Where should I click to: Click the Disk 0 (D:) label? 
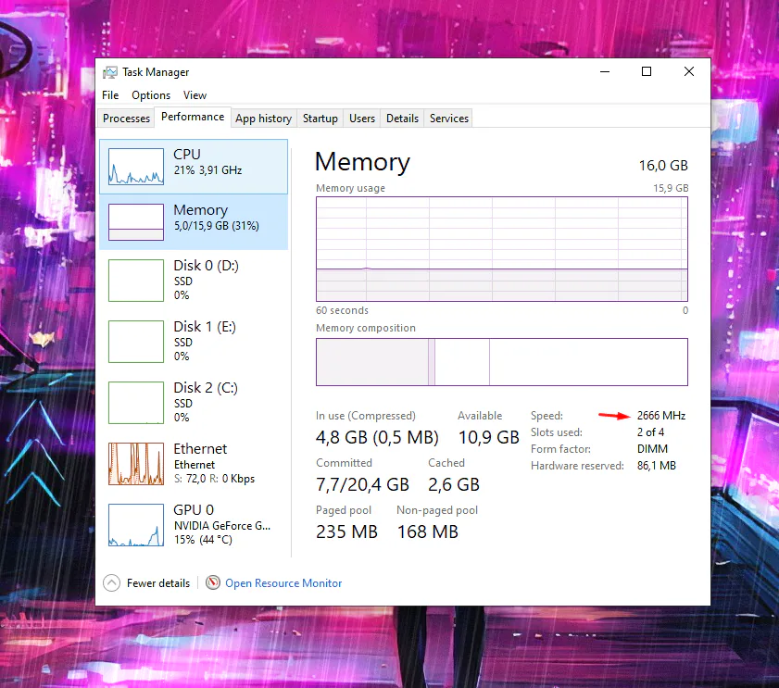click(207, 266)
